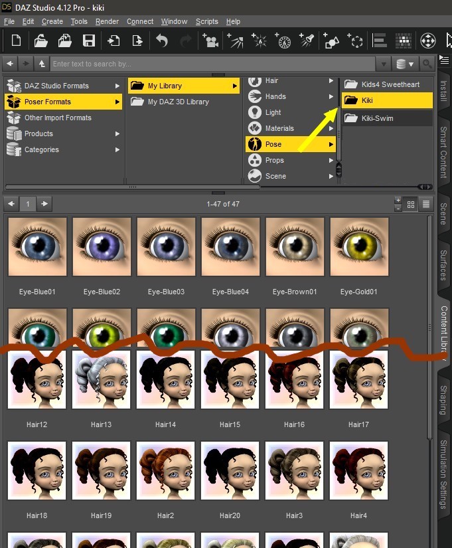Expand the Categories entry

pos(117,149)
